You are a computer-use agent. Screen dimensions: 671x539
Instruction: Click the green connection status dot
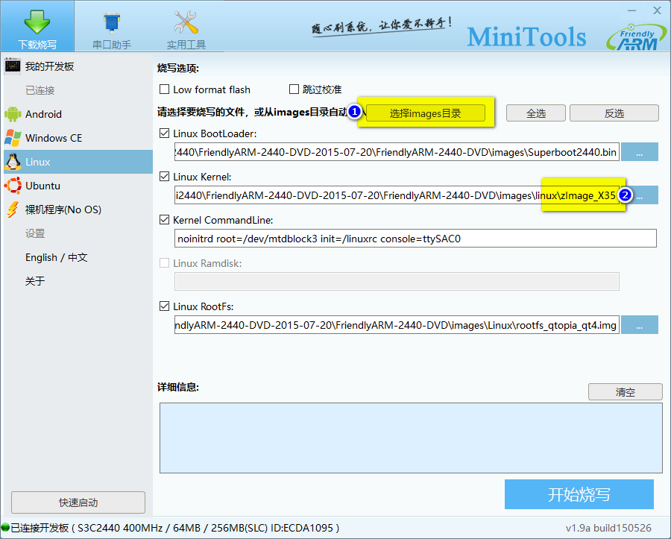(5, 528)
